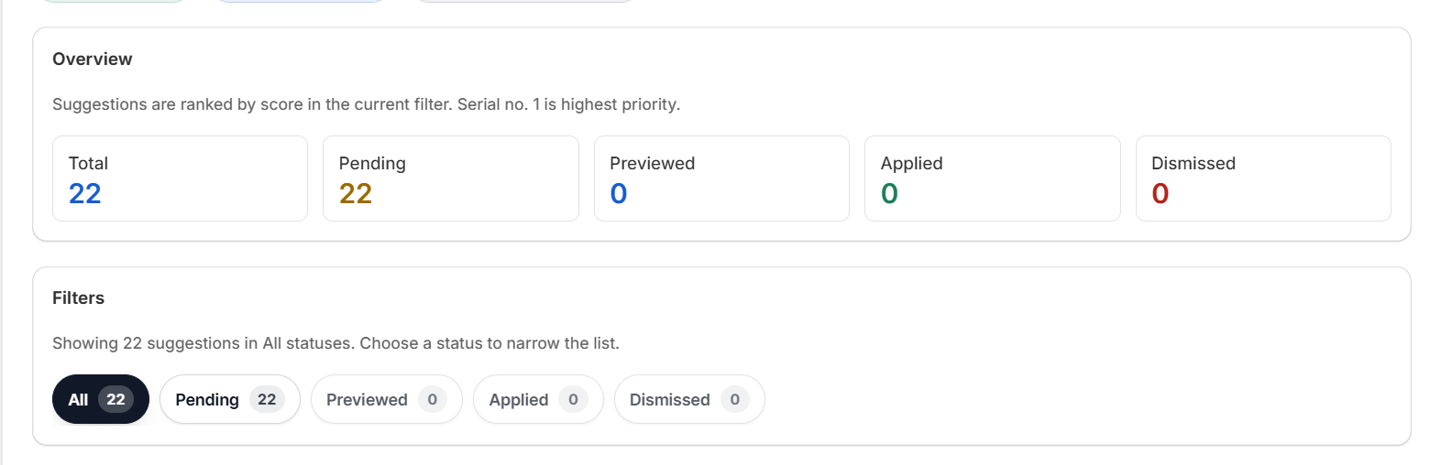Click the Filters section heading
1452x465 pixels.
[x=78, y=297]
